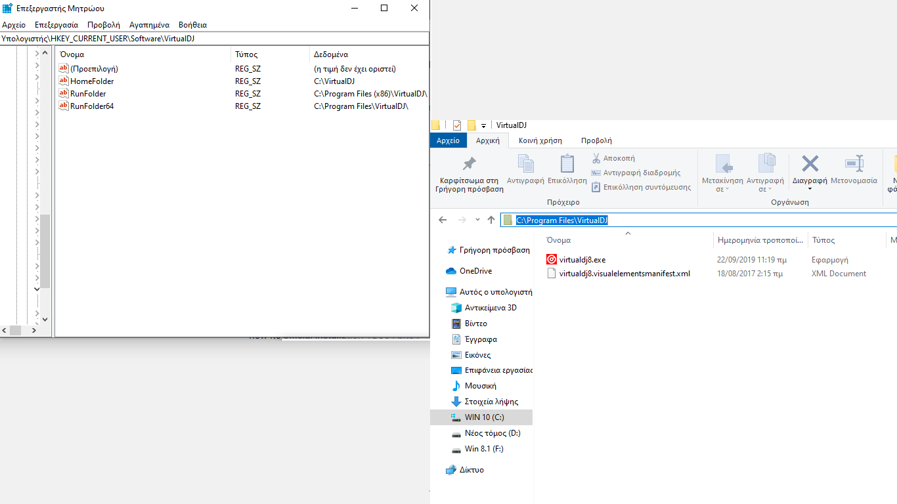
Task: Click the Registry Editor address path field
Action: point(214,38)
